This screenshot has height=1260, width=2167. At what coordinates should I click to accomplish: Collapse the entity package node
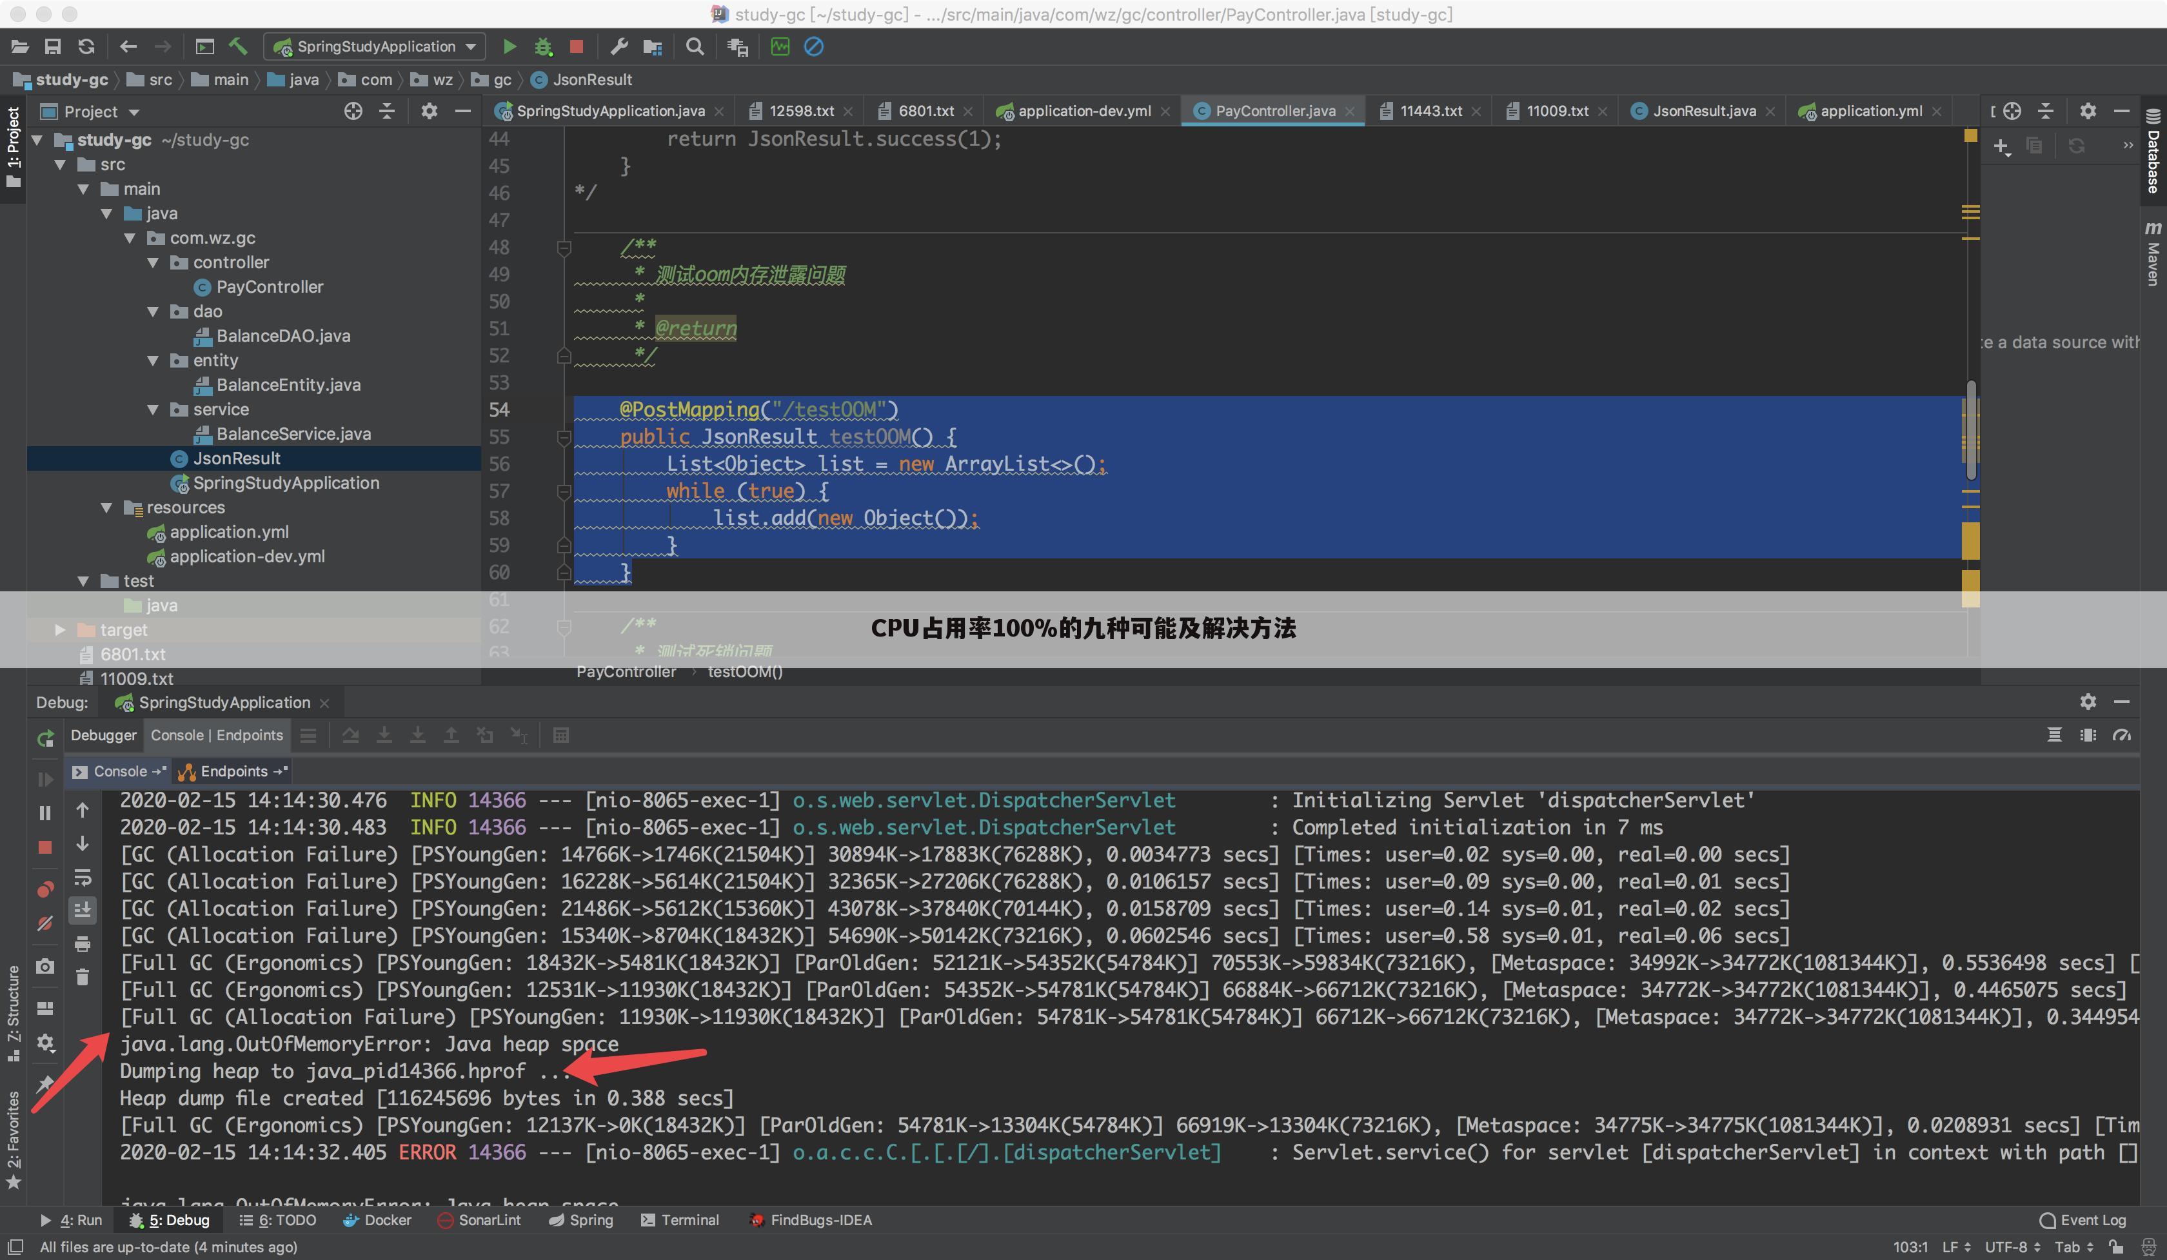(153, 360)
